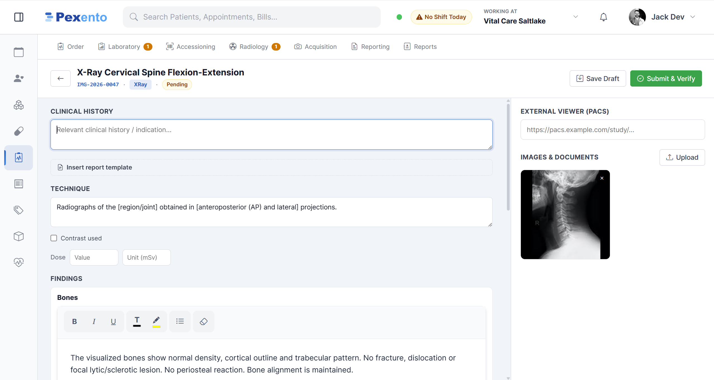
Task: Click the No Shift Today badge
Action: [x=441, y=17]
